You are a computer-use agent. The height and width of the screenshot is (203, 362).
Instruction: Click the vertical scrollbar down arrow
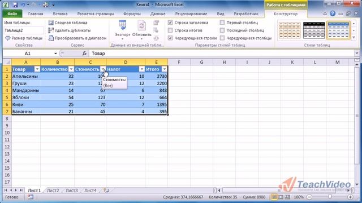(x=357, y=184)
